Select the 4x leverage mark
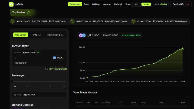 [51, 86]
